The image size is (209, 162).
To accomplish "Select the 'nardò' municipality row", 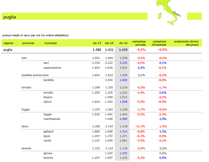I will pos(47,141).
